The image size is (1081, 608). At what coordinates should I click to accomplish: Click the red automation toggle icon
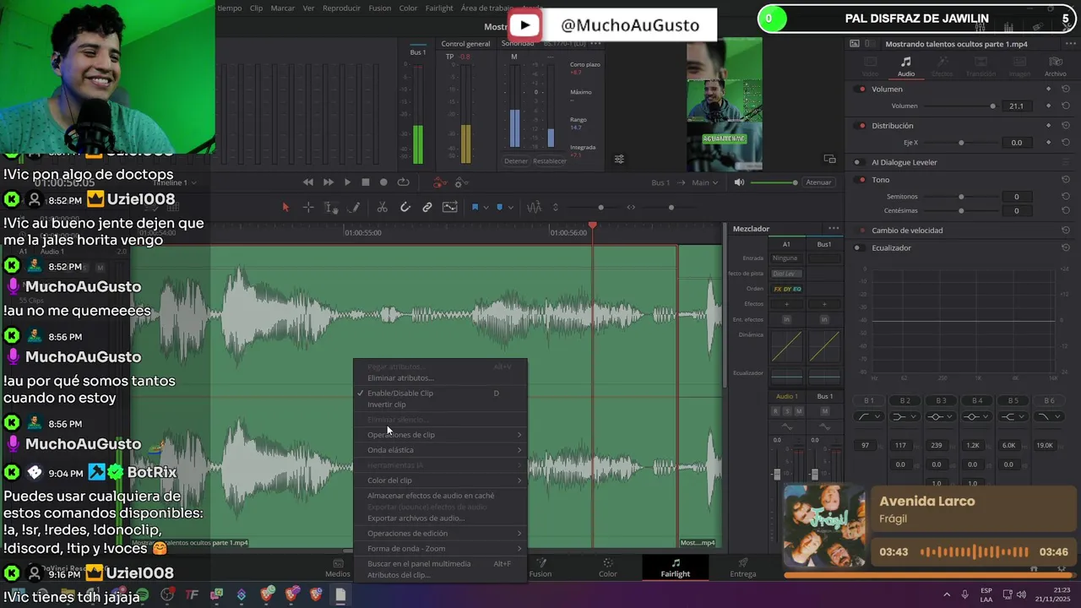pos(439,182)
